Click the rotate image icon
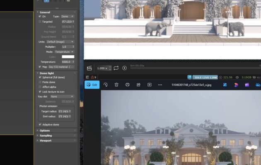Screen dimensions: 261x165 pos(106,85)
